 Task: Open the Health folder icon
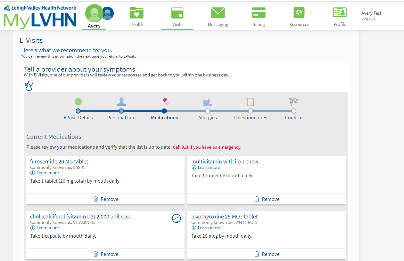click(x=136, y=13)
